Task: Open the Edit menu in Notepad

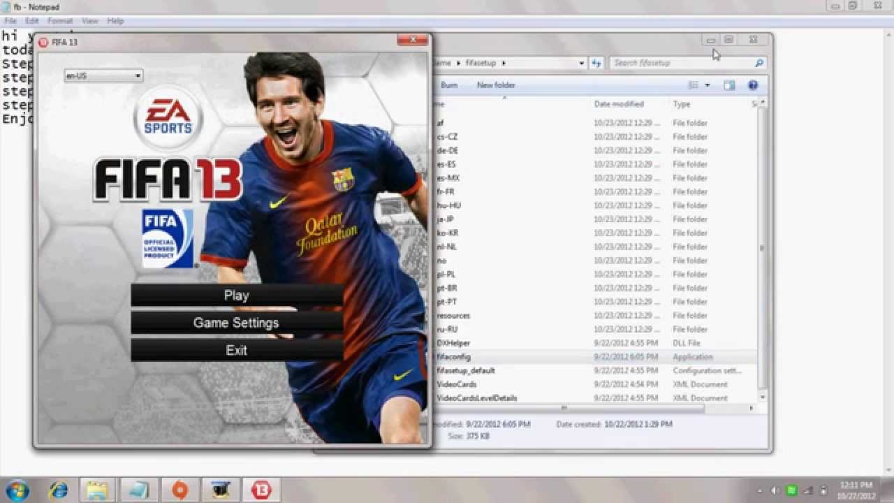Action: coord(32,21)
